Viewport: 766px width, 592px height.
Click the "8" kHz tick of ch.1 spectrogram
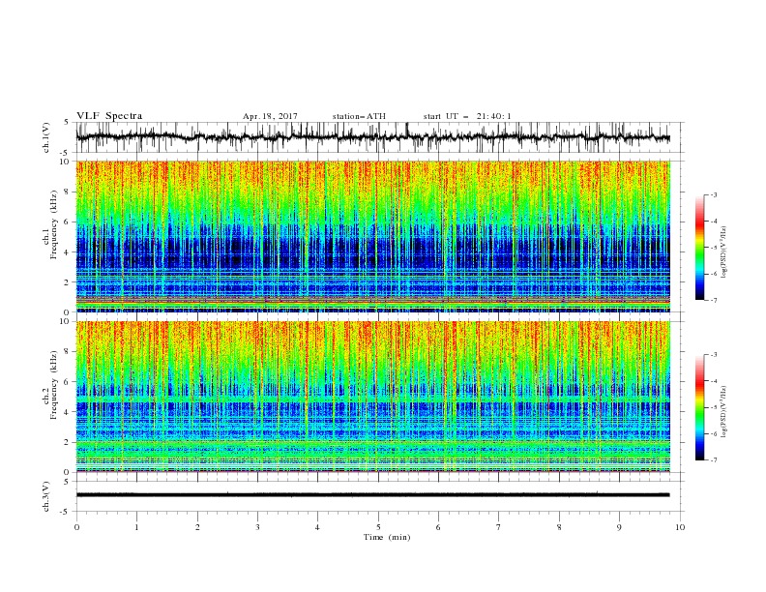(x=68, y=192)
